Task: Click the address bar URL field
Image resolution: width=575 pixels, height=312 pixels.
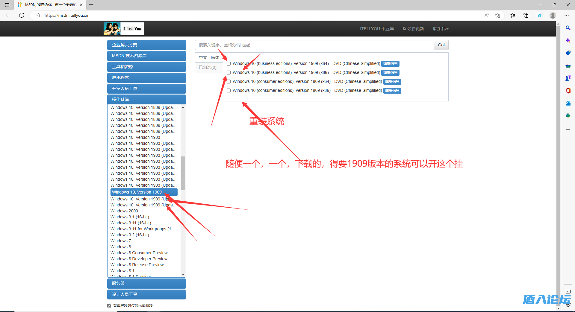Action: (x=261, y=15)
